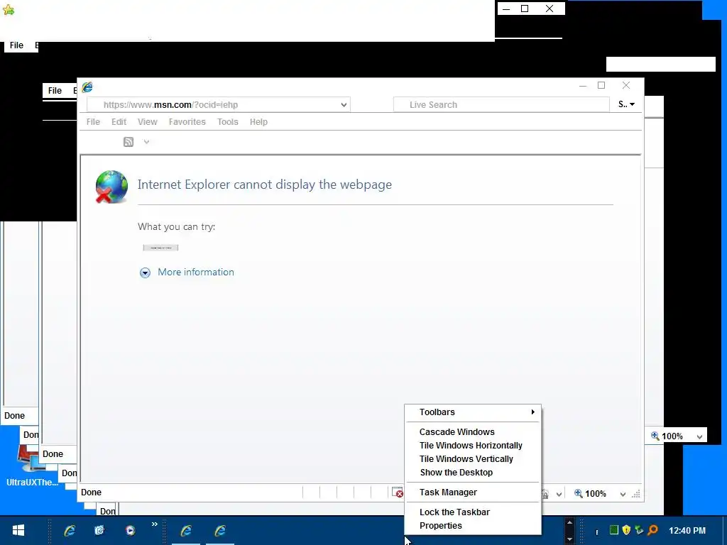This screenshot has width=727, height=545.
Task: Click the globe error icon on page
Action: pos(111,187)
